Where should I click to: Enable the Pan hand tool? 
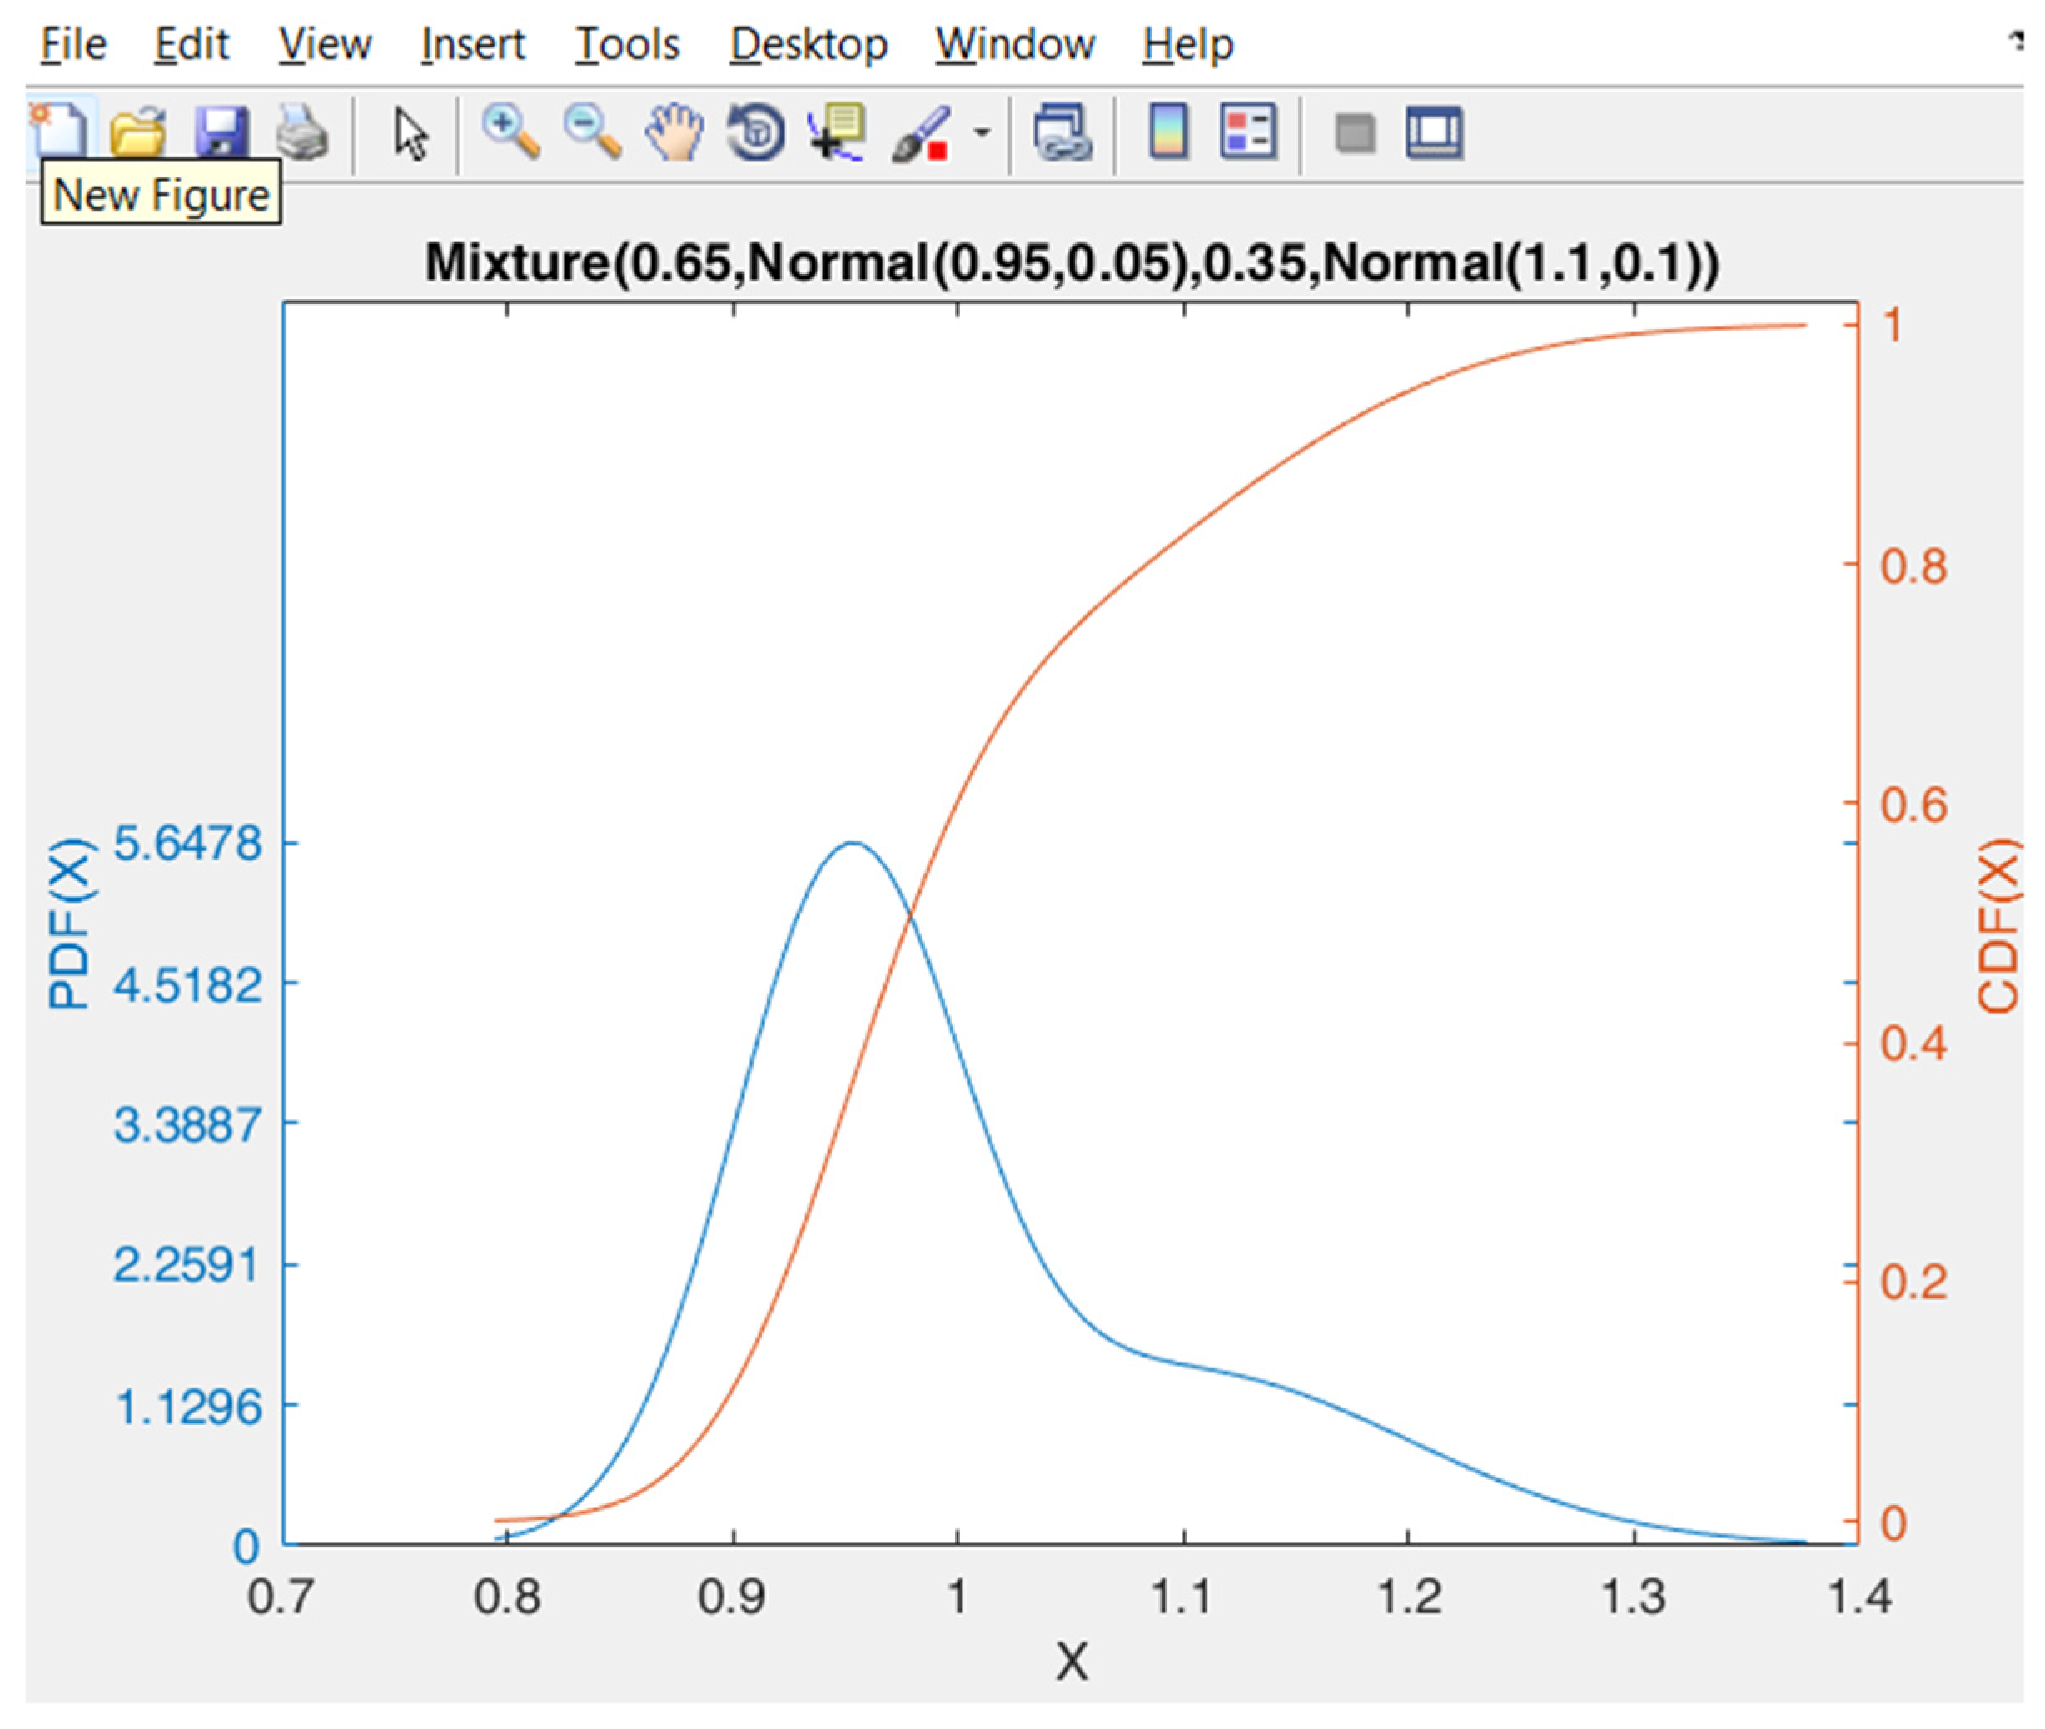point(676,135)
